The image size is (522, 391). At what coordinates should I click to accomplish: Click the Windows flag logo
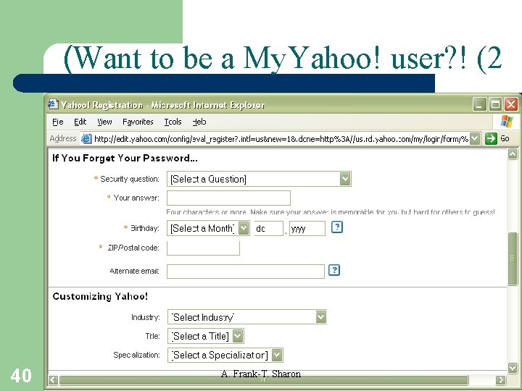[506, 122]
